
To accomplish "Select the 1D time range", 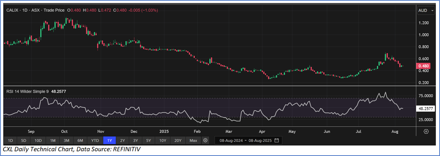I will 10,141.
